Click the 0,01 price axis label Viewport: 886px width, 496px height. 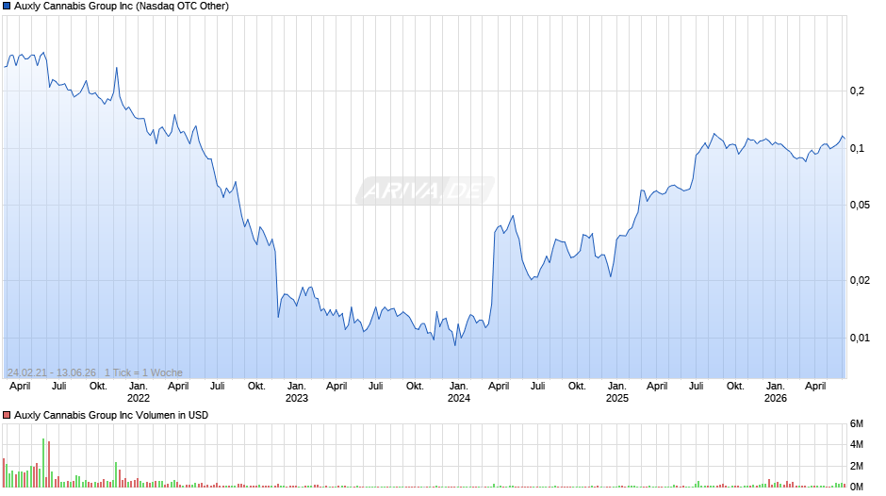[x=860, y=339]
